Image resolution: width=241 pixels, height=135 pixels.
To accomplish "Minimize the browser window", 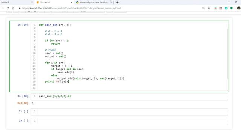I will tap(229, 2).
